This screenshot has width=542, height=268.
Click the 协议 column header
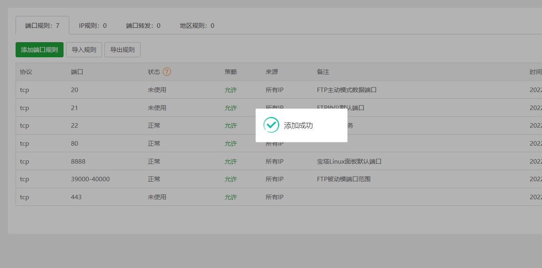pyautogui.click(x=26, y=72)
